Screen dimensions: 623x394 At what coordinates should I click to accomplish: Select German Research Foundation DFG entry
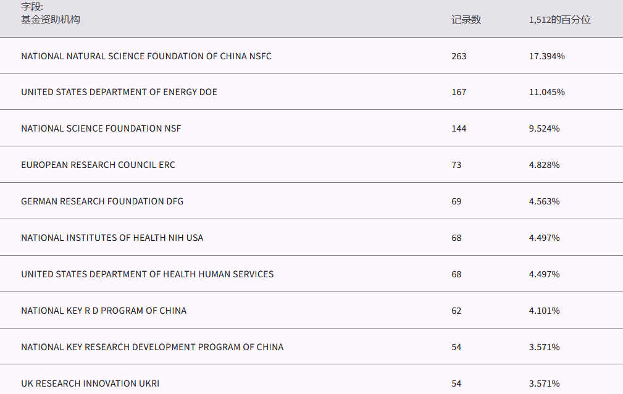coord(102,201)
